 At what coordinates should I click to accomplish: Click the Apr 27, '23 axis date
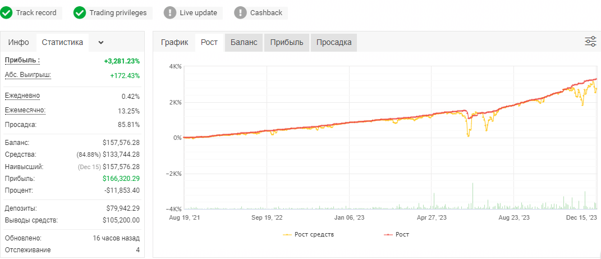point(431,217)
